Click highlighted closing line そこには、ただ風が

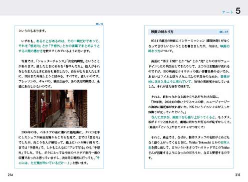(59, 160)
